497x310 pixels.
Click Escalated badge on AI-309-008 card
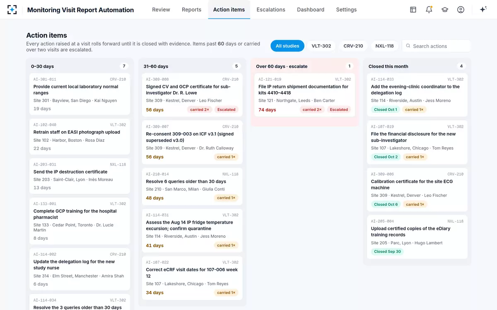coord(227,110)
